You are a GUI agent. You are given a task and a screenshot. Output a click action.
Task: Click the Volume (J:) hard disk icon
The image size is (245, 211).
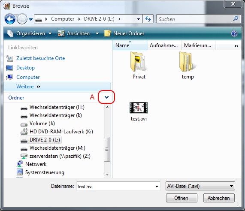[x=24, y=124]
